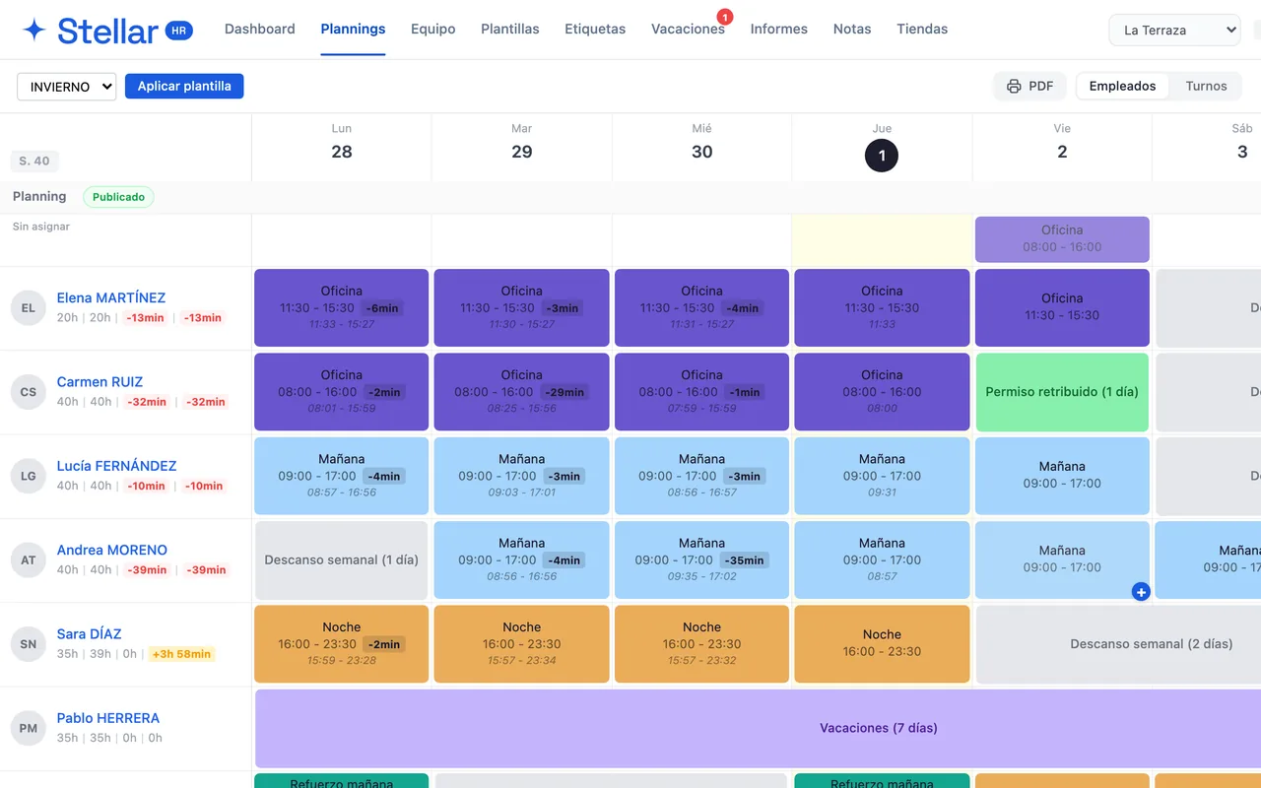Click the Aplicar plantilla button
Screen dimensions: 1261x788
184,87
